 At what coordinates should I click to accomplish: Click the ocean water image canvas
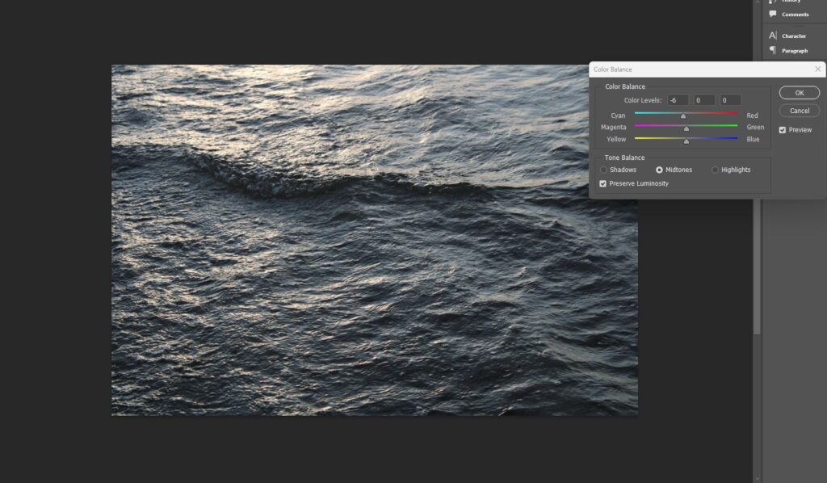pyautogui.click(x=375, y=240)
